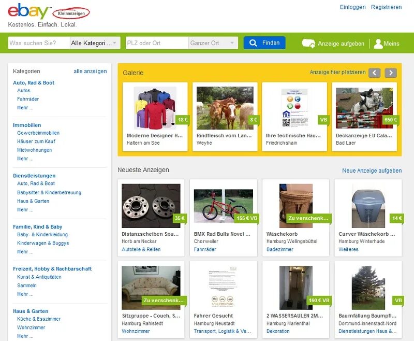The height and width of the screenshot is (341, 414).
Task: Show previous gallery items with left arrow
Action: (374, 73)
